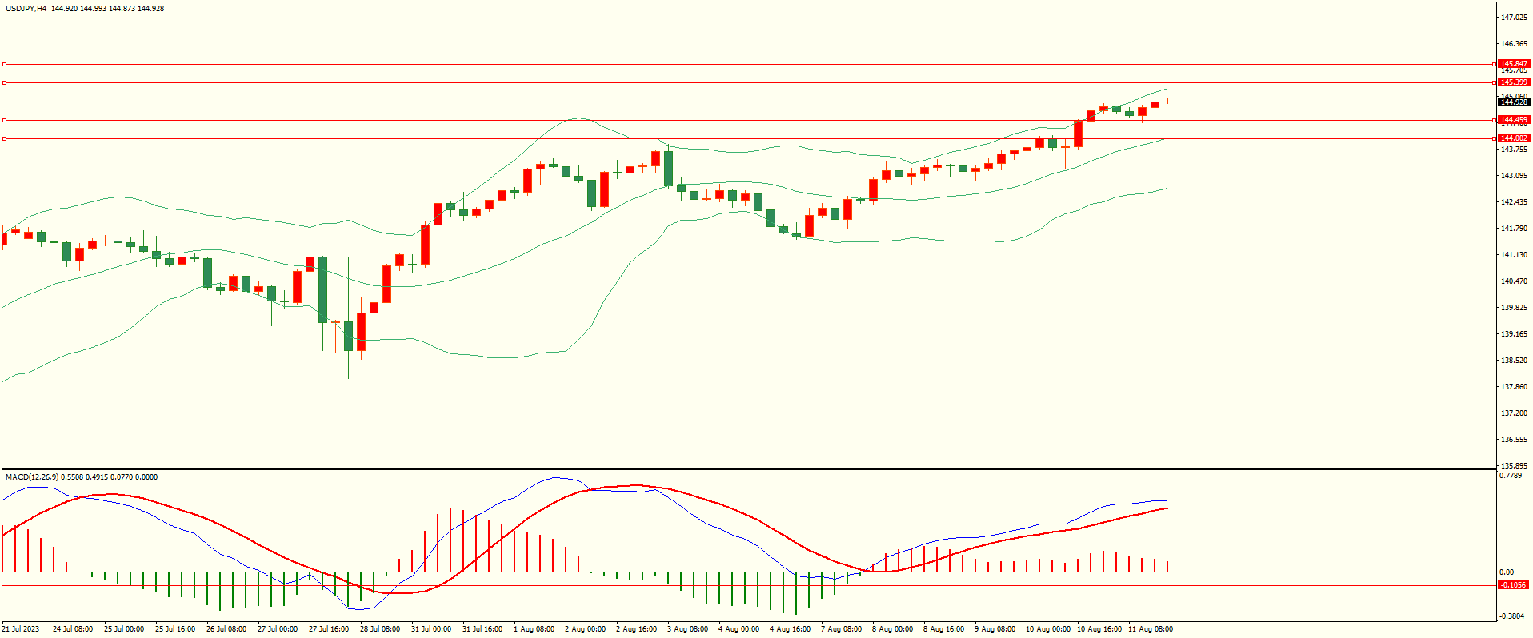
Task: Click the 10 Aug 16:00 time label
Action: click(x=1099, y=629)
